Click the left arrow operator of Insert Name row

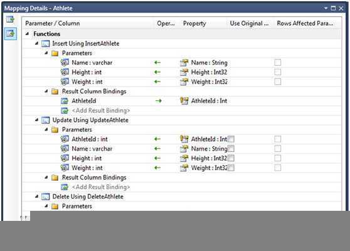157,63
